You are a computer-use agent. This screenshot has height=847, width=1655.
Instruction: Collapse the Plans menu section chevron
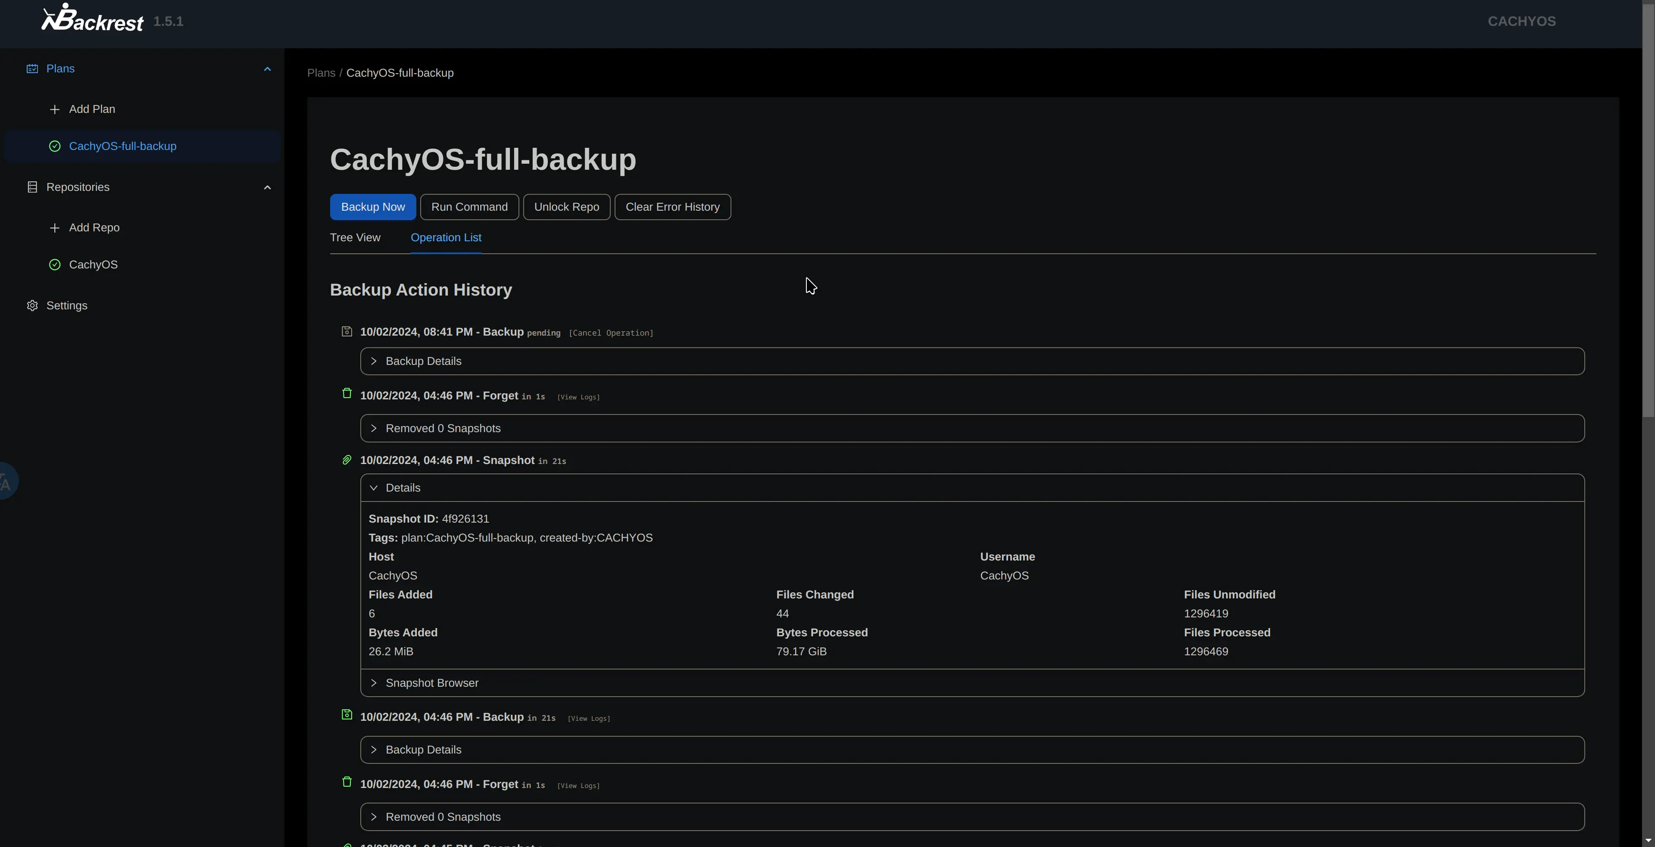click(267, 69)
